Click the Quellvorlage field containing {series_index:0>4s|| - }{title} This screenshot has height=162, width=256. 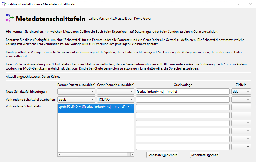pyautogui.click(x=183, y=92)
